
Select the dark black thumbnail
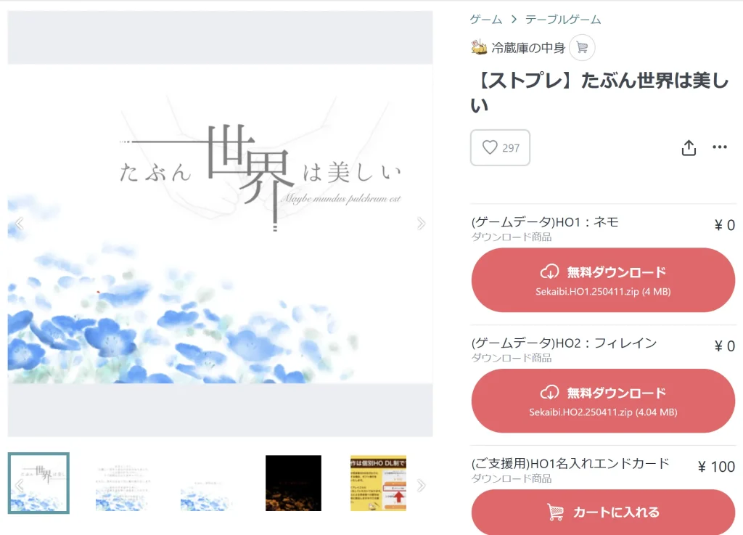(293, 483)
